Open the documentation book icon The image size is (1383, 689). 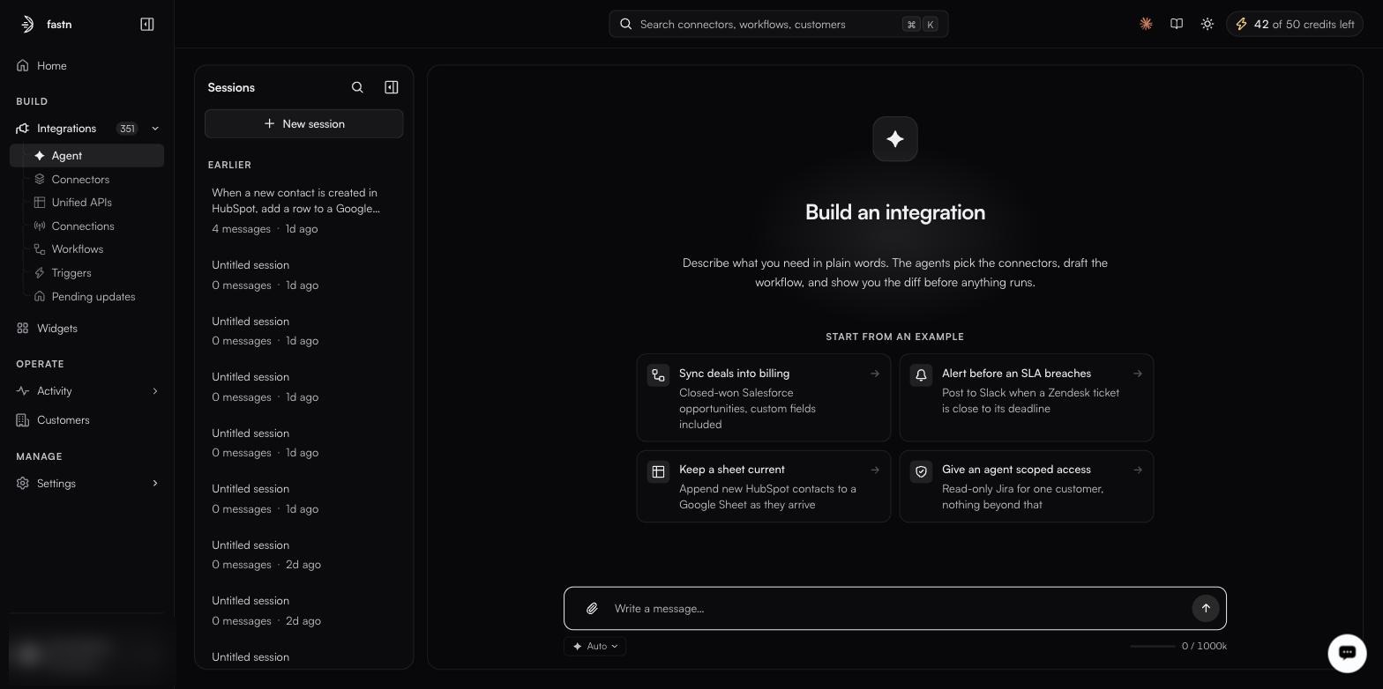tap(1177, 24)
